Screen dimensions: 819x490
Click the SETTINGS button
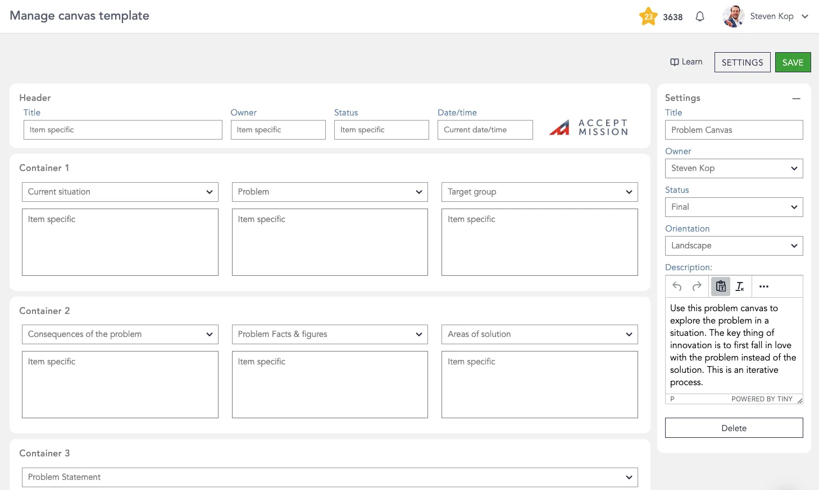point(742,63)
